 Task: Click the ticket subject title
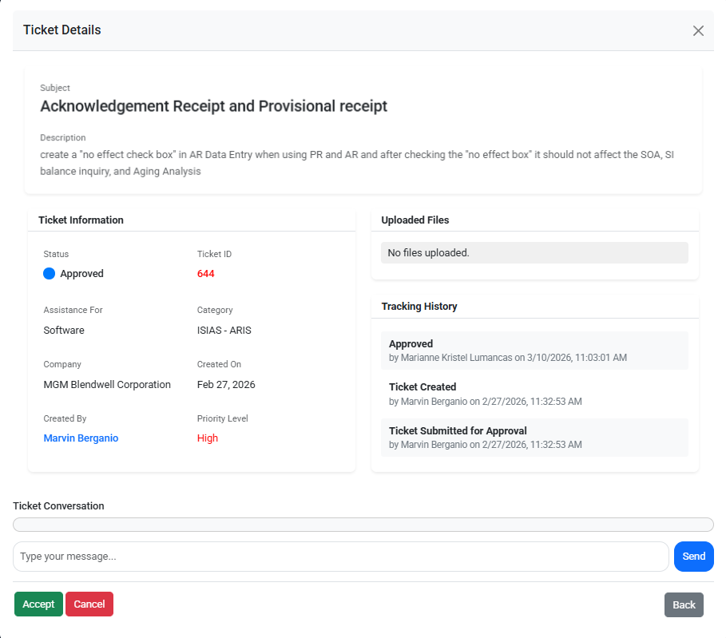pos(213,106)
